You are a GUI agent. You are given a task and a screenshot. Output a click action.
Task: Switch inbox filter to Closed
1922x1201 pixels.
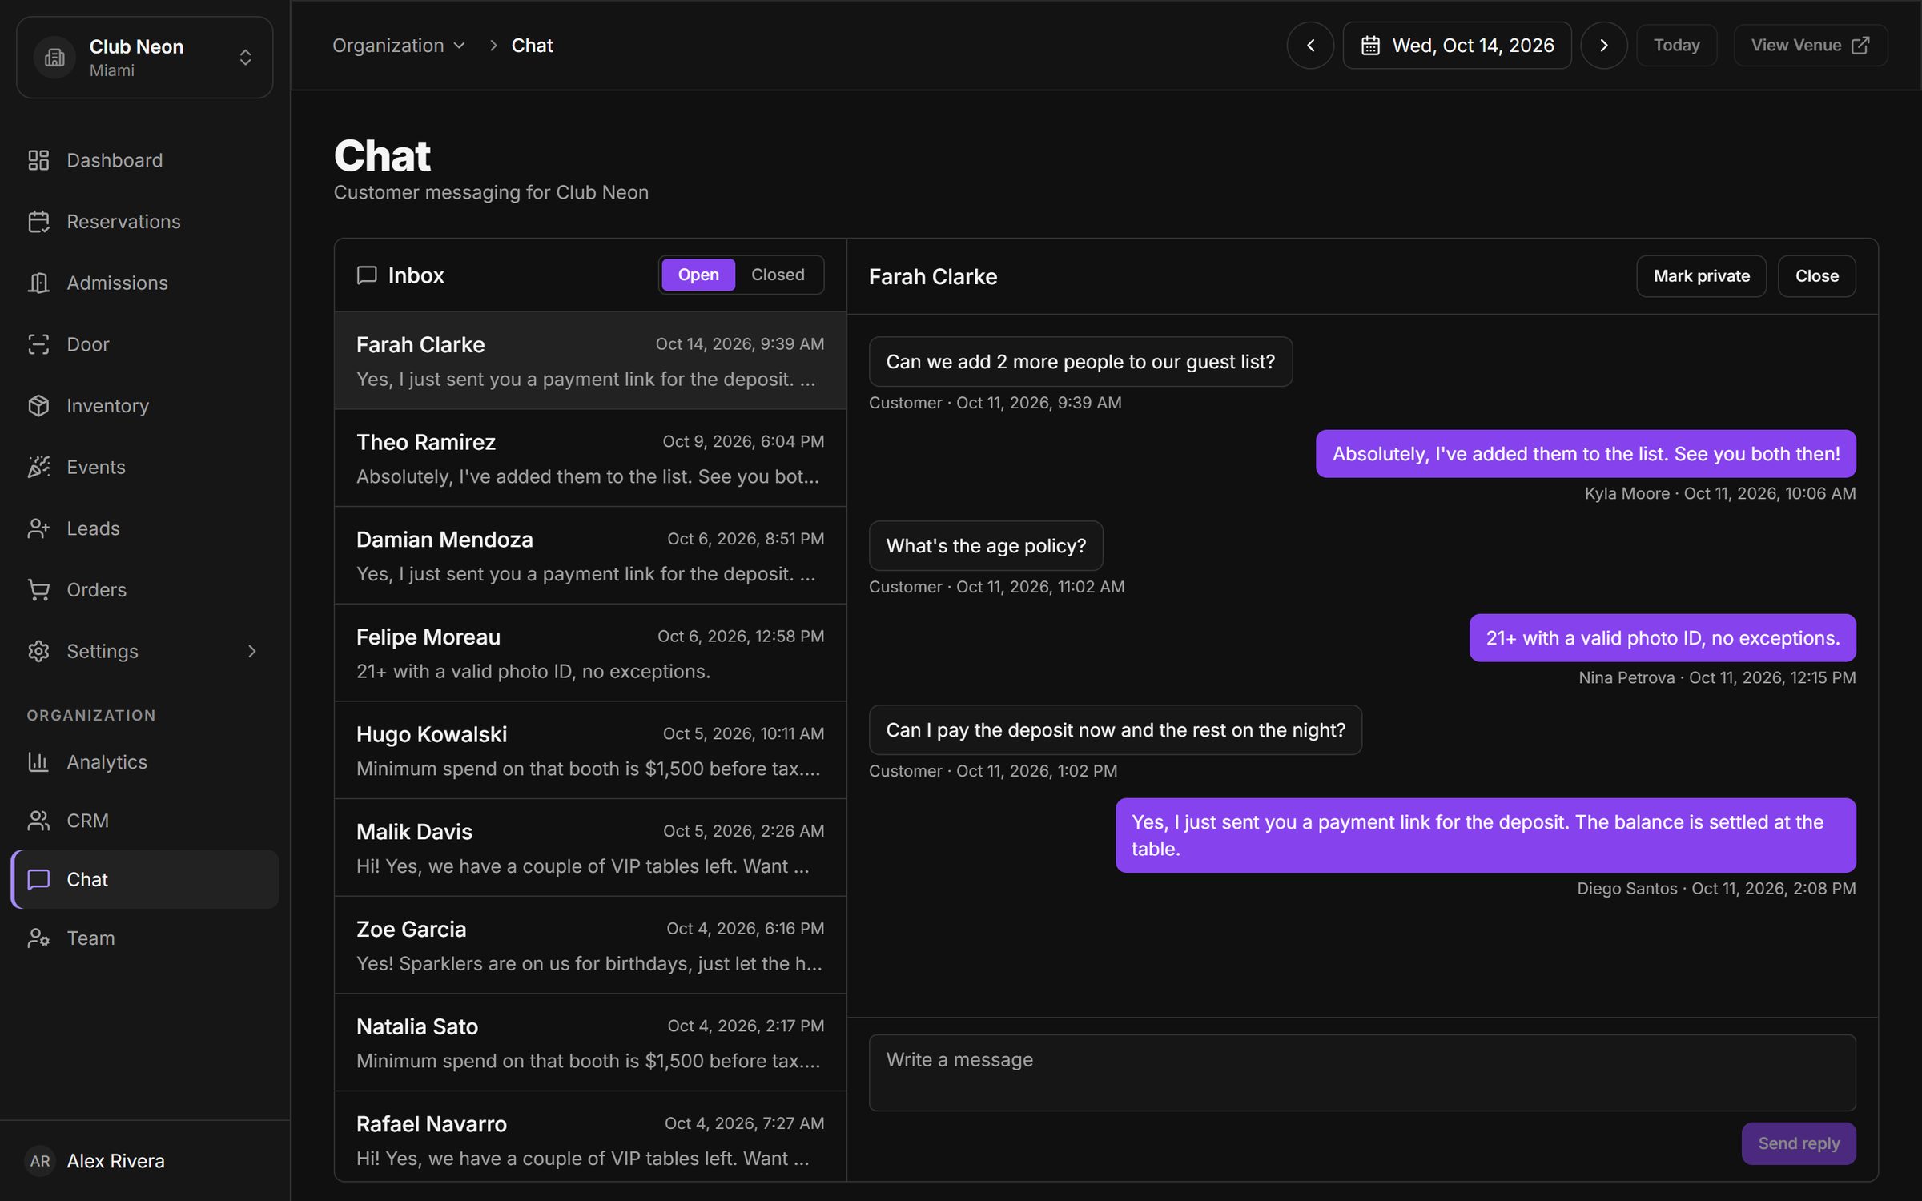tap(778, 275)
